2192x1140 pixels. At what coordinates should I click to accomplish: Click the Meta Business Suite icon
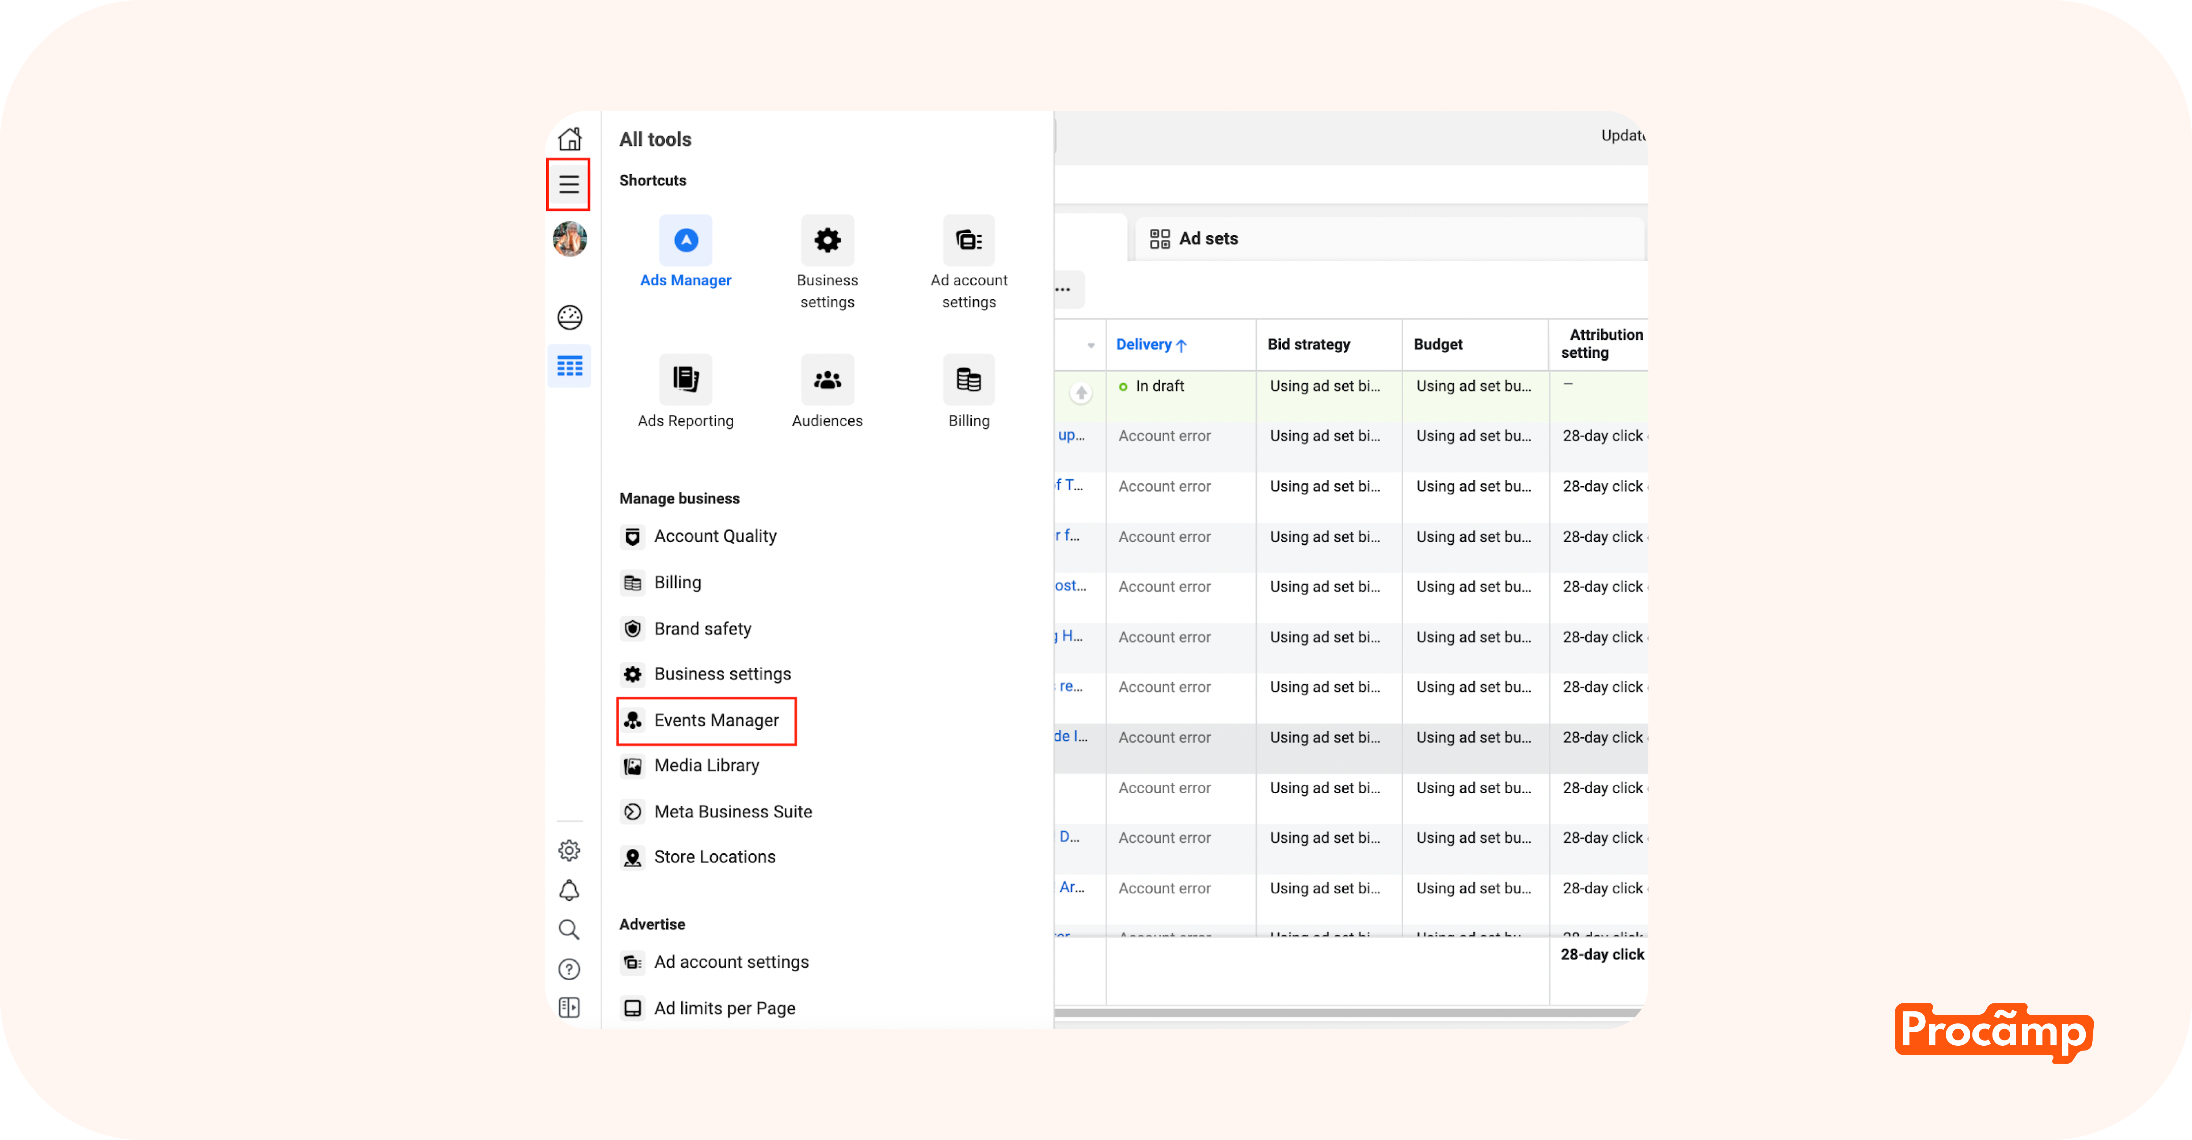(632, 812)
